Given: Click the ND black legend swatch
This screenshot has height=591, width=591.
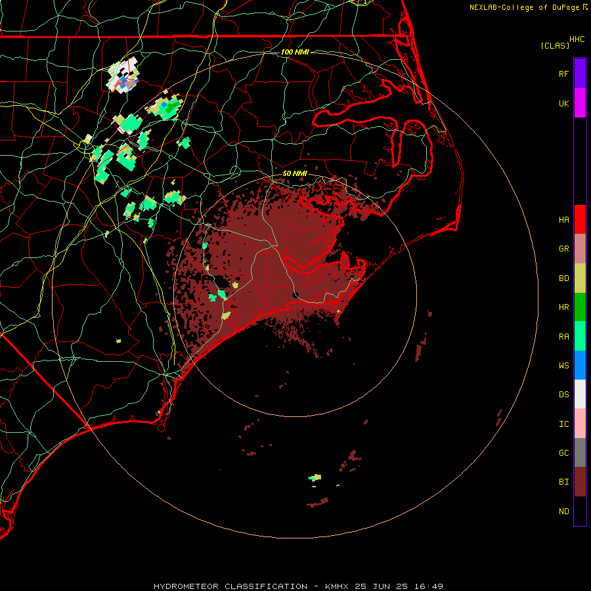Looking at the screenshot, I should point(580,511).
